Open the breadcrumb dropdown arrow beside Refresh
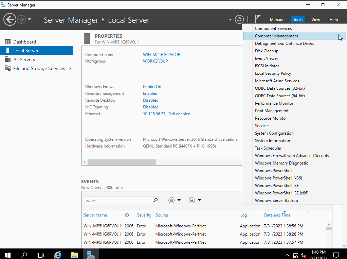Screen dimensions: 347x259 click(x=231, y=20)
